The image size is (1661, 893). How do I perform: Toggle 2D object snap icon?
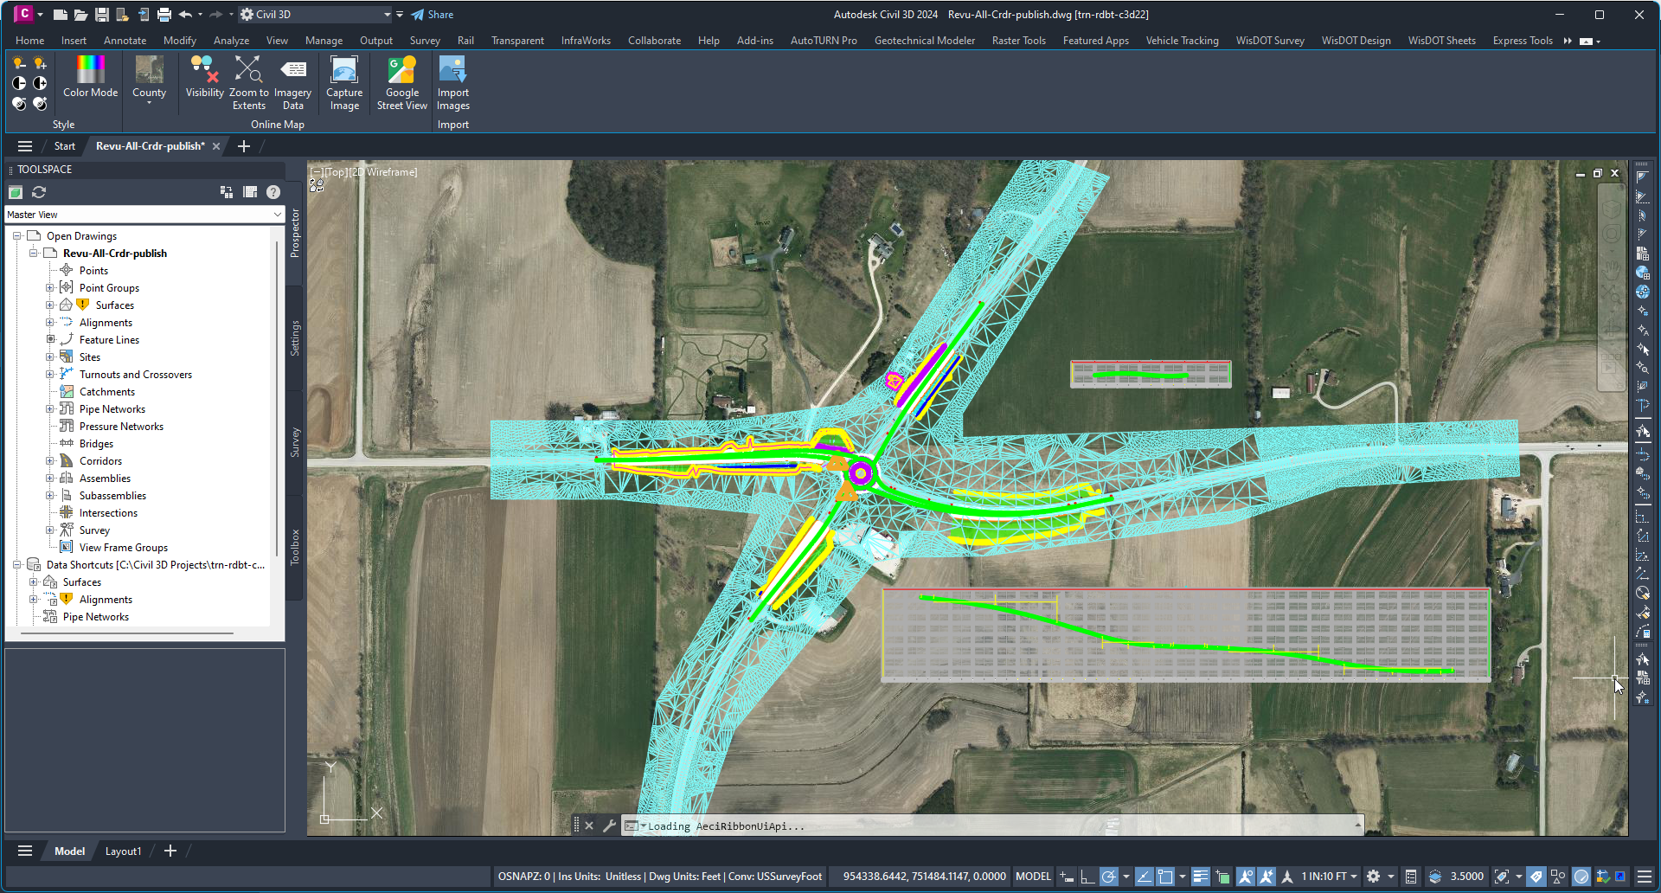(1165, 877)
